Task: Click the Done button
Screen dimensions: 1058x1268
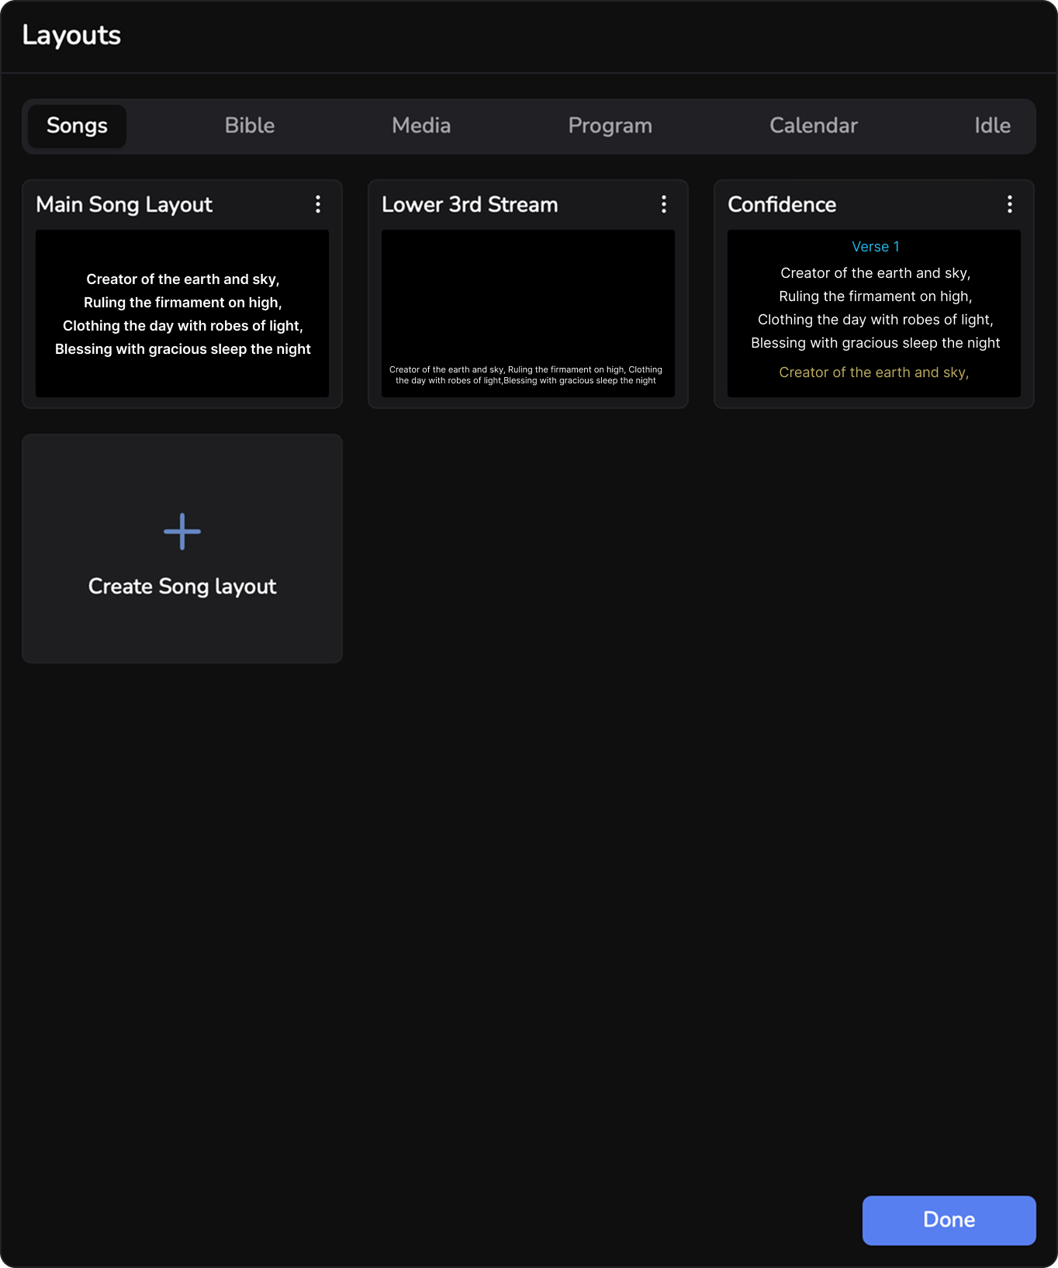Action: [x=949, y=1220]
